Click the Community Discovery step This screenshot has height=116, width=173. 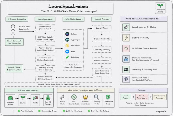pos(102,50)
